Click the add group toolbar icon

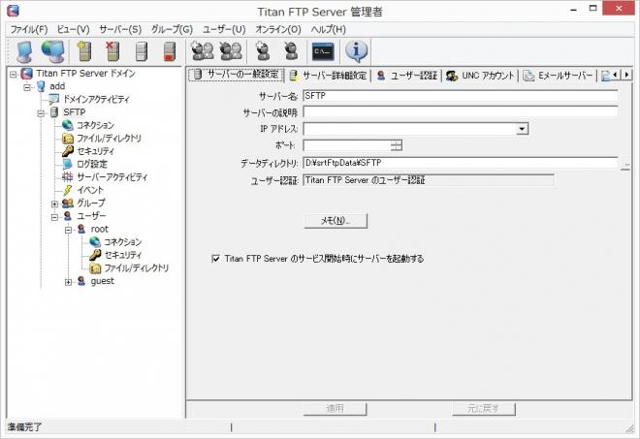click(x=203, y=51)
